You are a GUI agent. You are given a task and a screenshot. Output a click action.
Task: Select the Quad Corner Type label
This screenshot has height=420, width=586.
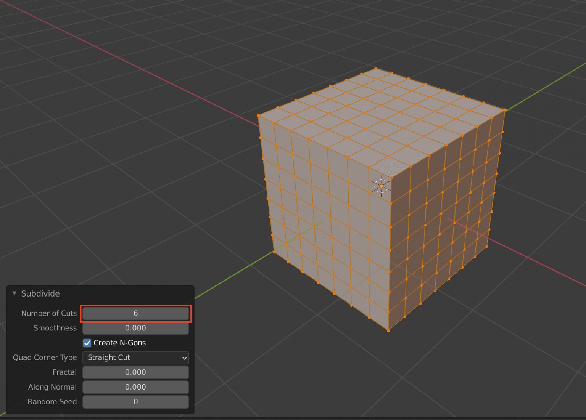pos(44,357)
